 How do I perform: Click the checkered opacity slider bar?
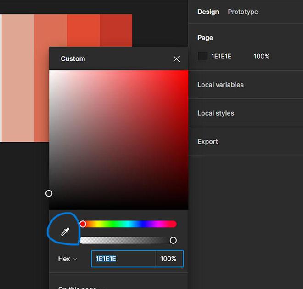tap(128, 240)
